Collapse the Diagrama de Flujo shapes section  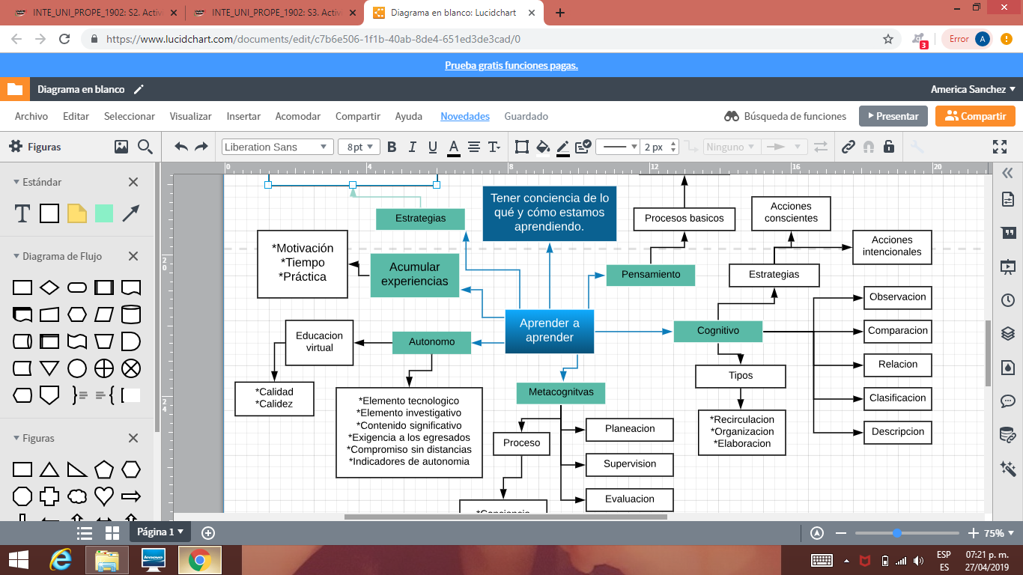tap(17, 256)
